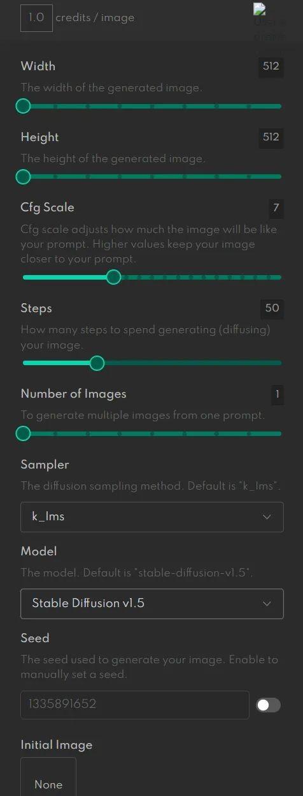Open the Sampler k_lms dropdown

[x=152, y=516]
